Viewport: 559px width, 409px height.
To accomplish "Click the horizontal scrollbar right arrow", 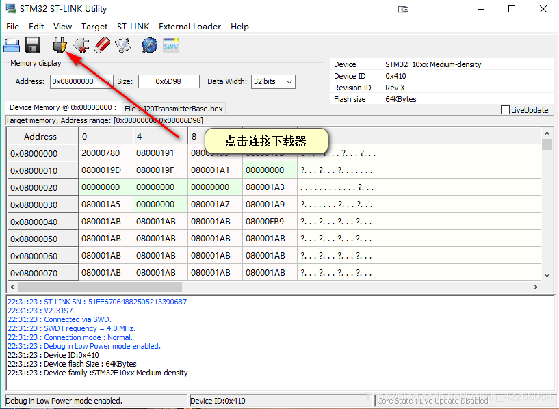I will [536, 287].
